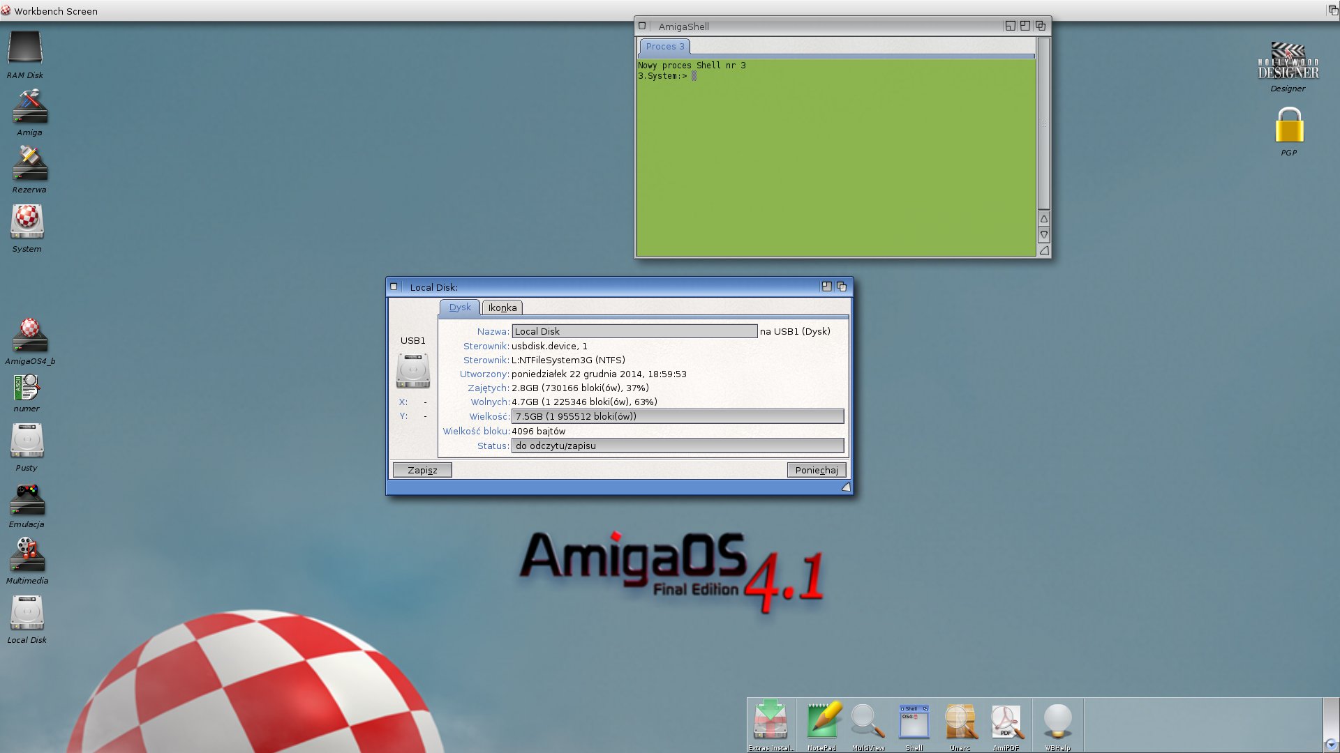The image size is (1340, 753).
Task: Click the Y: position value
Action: click(425, 416)
